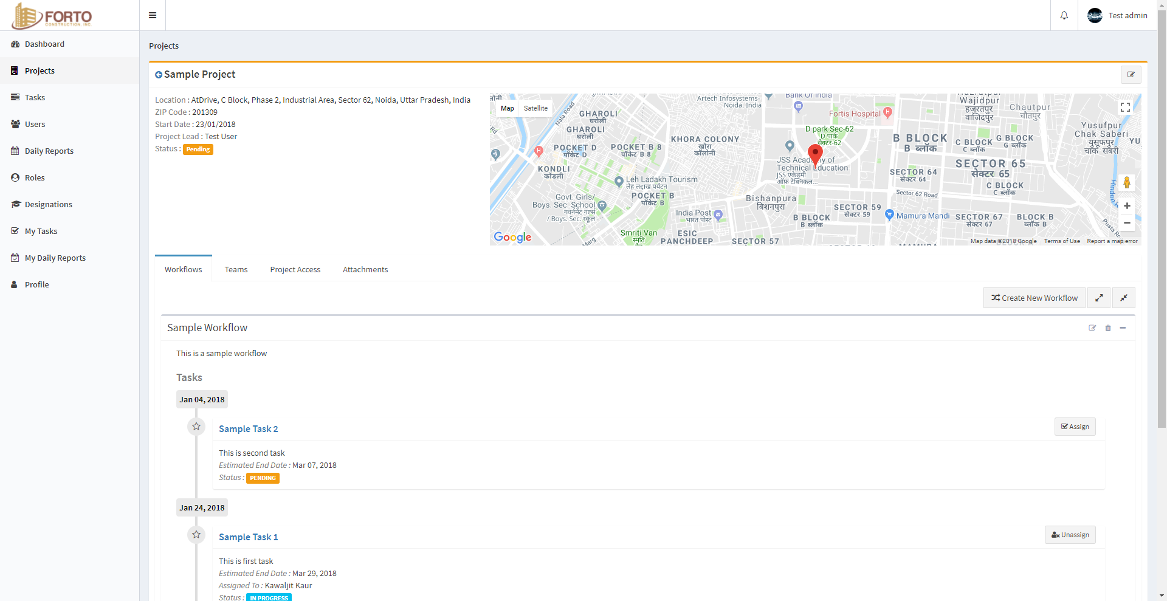Open map Terms of Use link

(1062, 241)
